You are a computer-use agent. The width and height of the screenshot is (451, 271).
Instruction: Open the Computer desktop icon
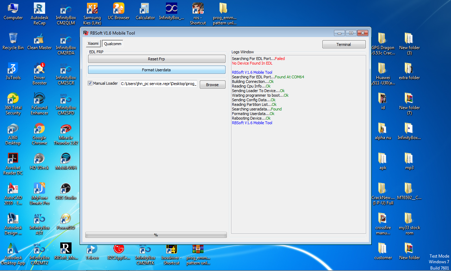[13, 12]
